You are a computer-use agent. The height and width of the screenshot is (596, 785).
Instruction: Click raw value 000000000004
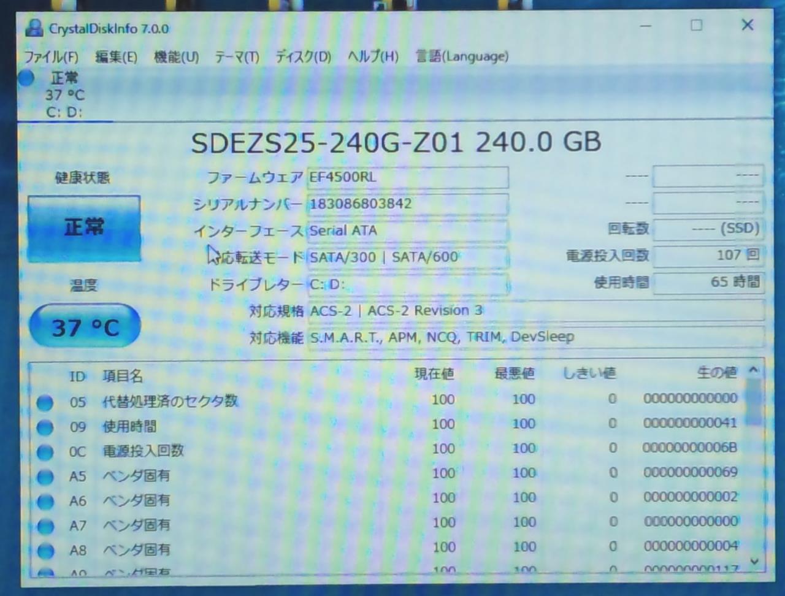coord(690,546)
